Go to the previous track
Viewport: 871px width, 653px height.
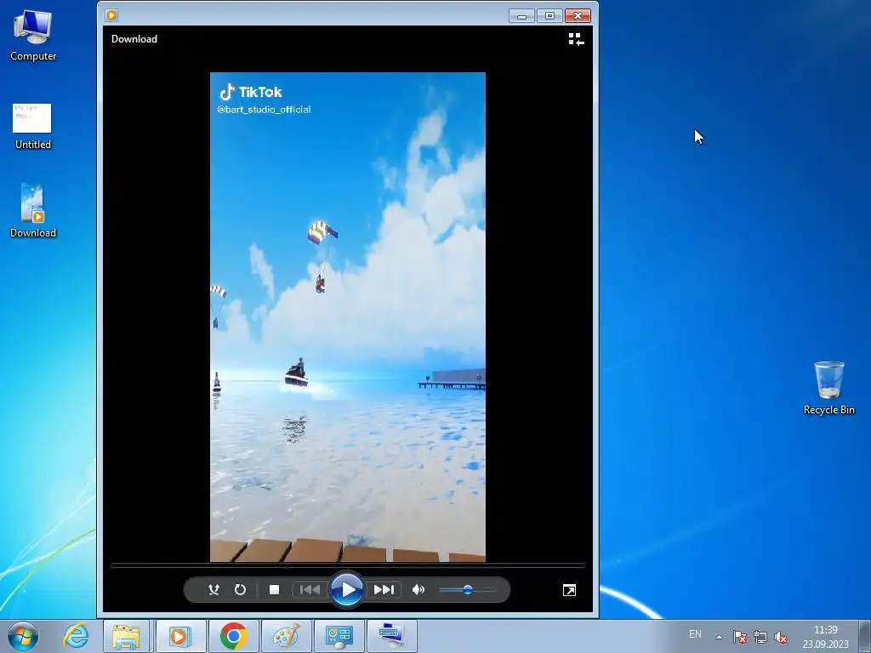pos(310,590)
